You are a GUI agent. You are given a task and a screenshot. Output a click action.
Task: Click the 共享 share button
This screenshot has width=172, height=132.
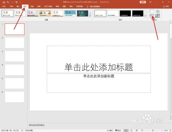pos(166,7)
